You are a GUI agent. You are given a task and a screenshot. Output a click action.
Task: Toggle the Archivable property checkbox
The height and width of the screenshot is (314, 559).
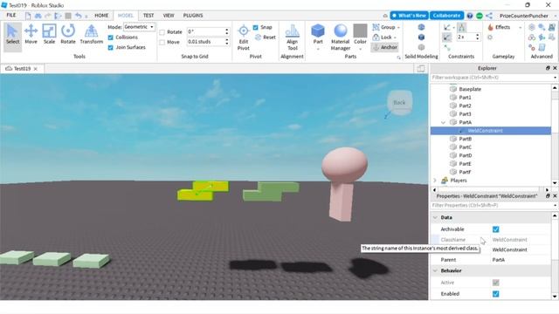tap(495, 229)
